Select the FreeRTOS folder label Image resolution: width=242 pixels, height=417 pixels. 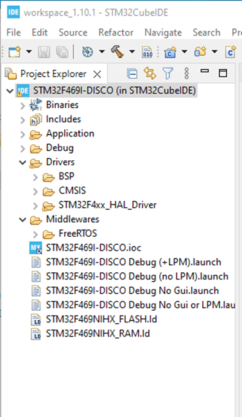pyautogui.click(x=78, y=234)
